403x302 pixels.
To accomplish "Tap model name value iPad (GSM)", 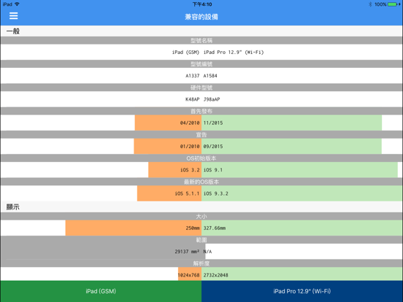I will 185,52.
